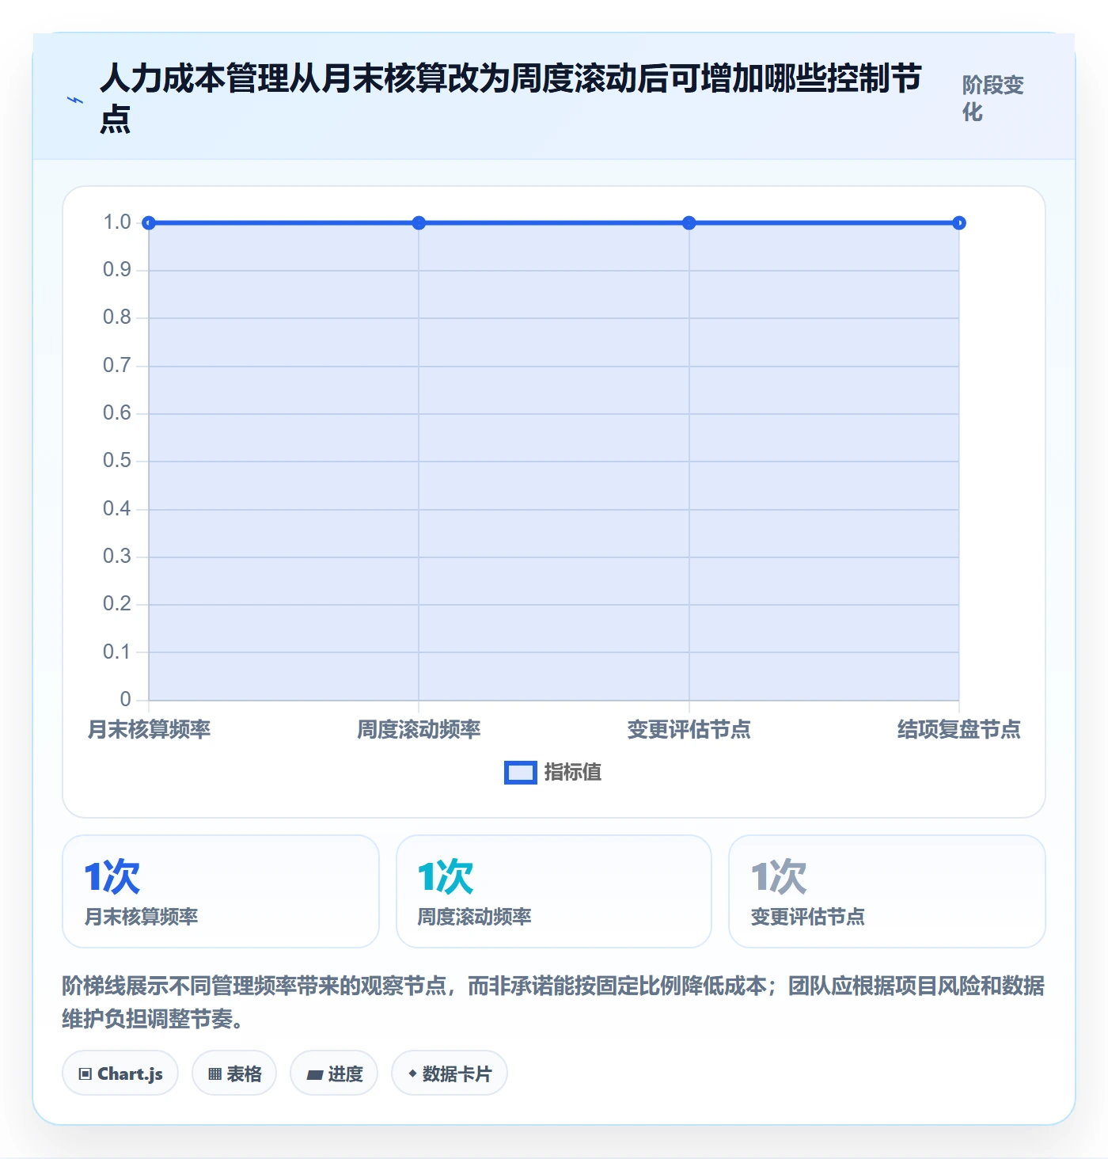Click the 周度滚动频率 x-axis label under the chart
The image size is (1108, 1159).
click(x=419, y=729)
